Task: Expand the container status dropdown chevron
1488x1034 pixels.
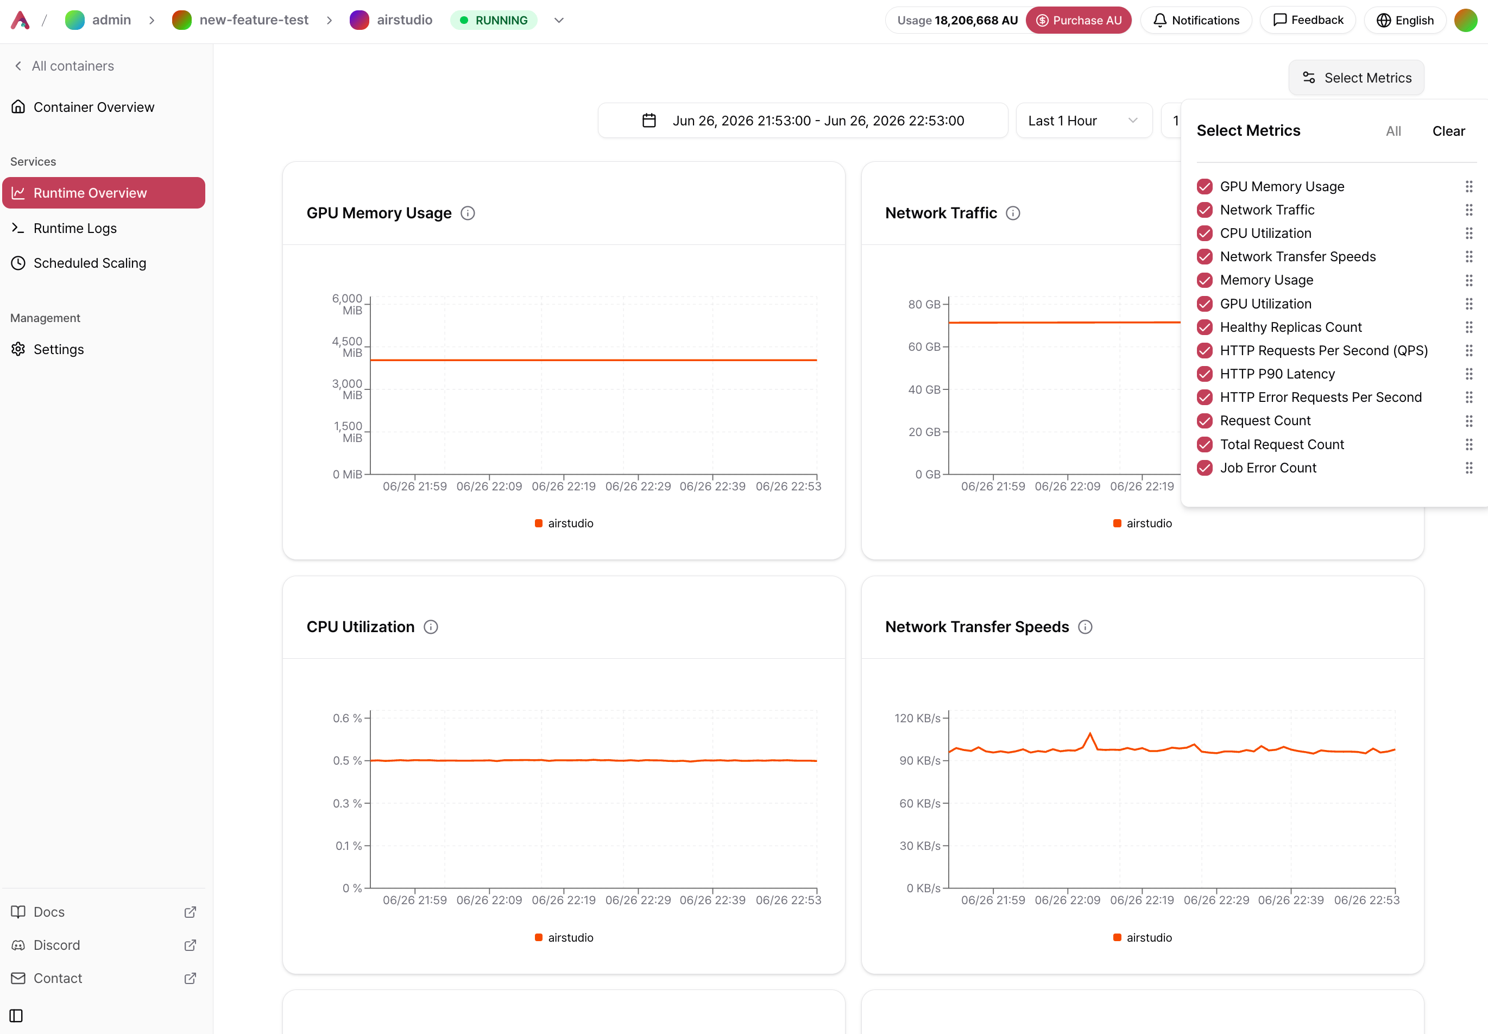Action: point(559,20)
